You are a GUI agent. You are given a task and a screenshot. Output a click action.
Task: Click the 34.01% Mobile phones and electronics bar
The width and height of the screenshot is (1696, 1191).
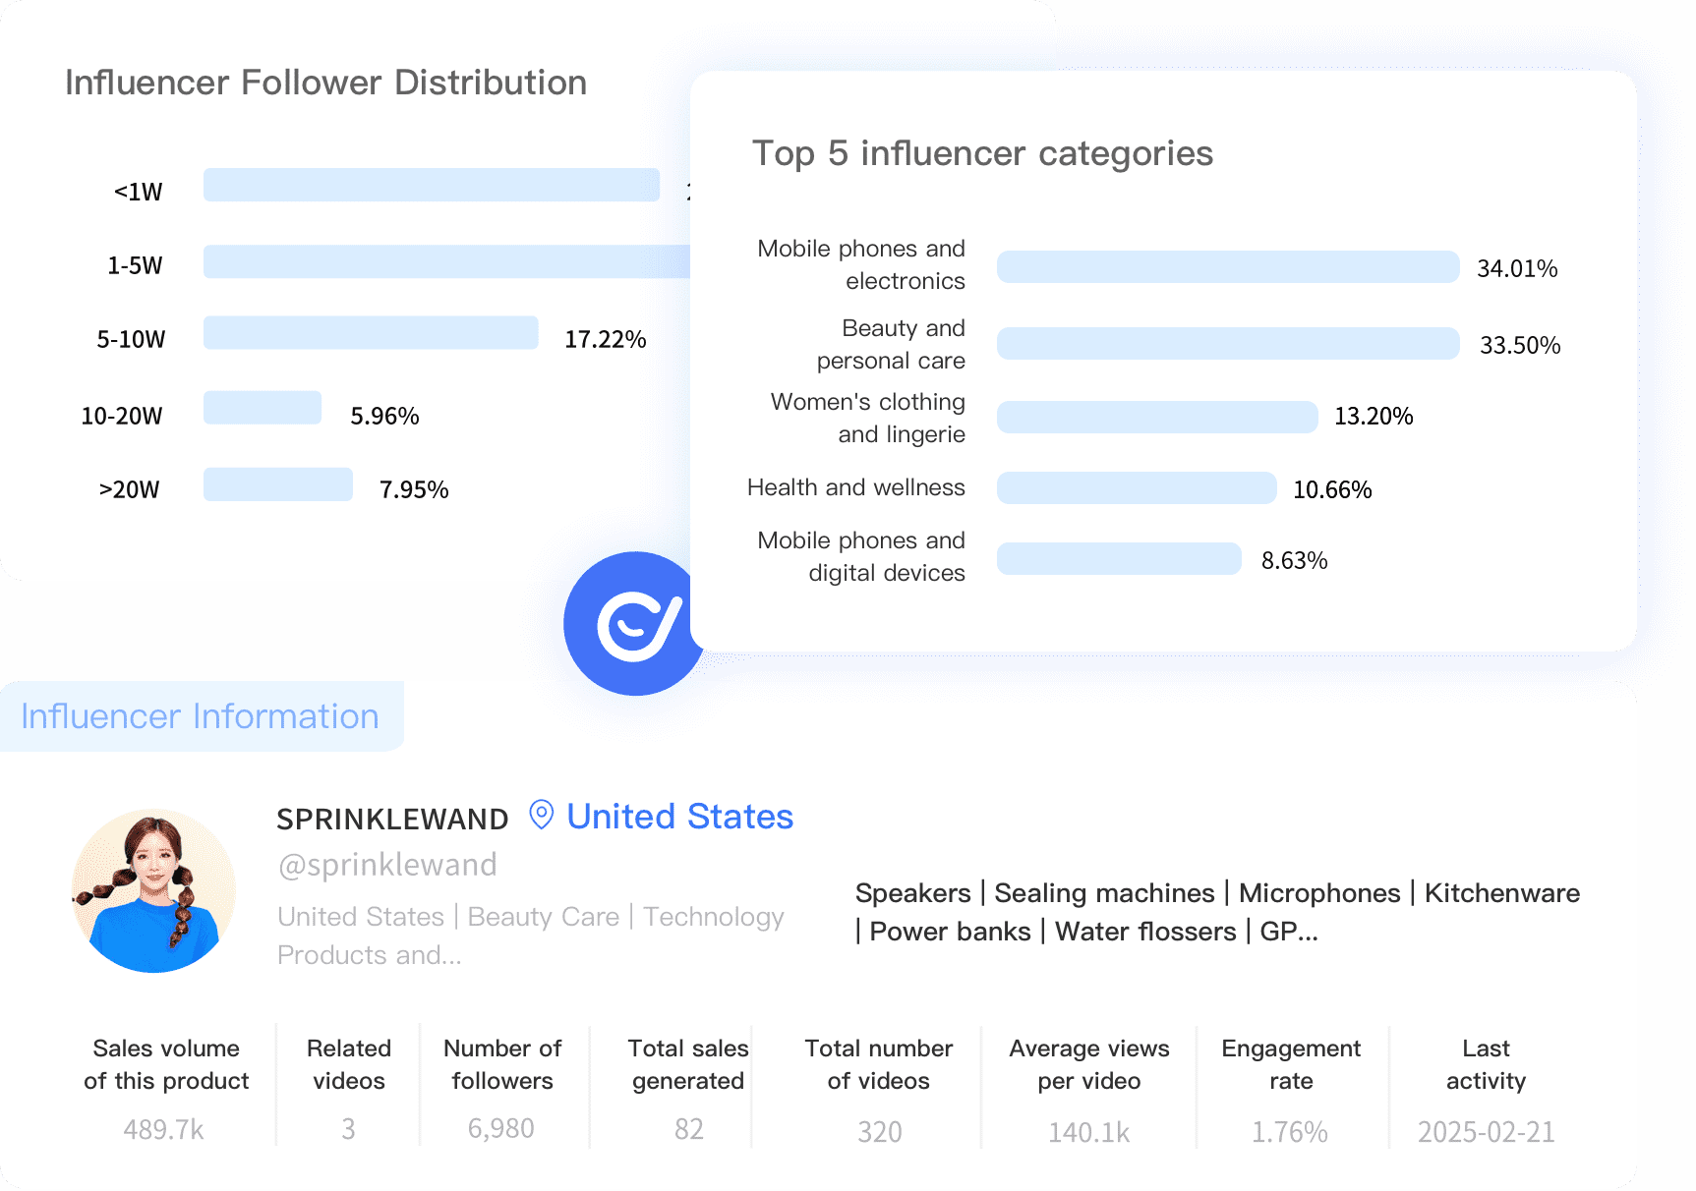1227,267
